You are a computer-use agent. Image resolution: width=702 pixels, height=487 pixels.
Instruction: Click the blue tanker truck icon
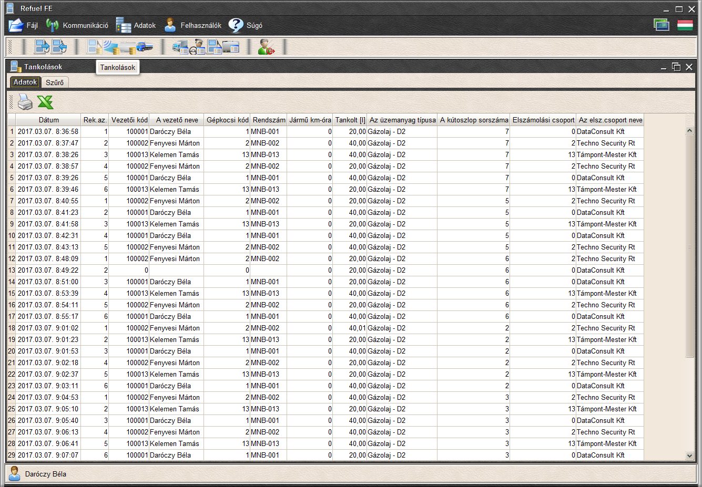pyautogui.click(x=145, y=47)
